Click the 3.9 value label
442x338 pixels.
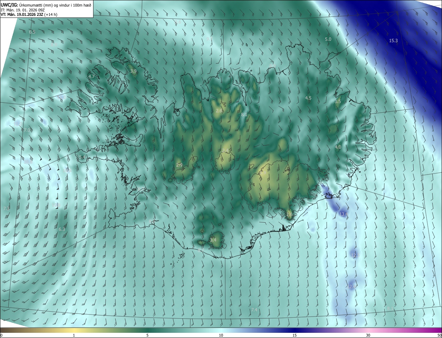[133, 71]
